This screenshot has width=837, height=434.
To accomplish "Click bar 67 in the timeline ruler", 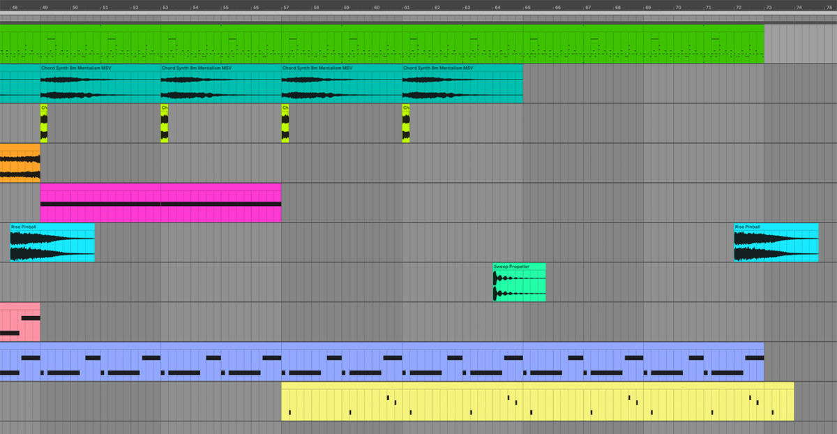I will click(x=587, y=6).
